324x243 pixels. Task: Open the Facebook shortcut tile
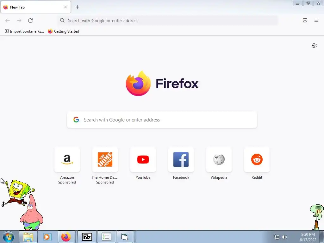tap(181, 159)
